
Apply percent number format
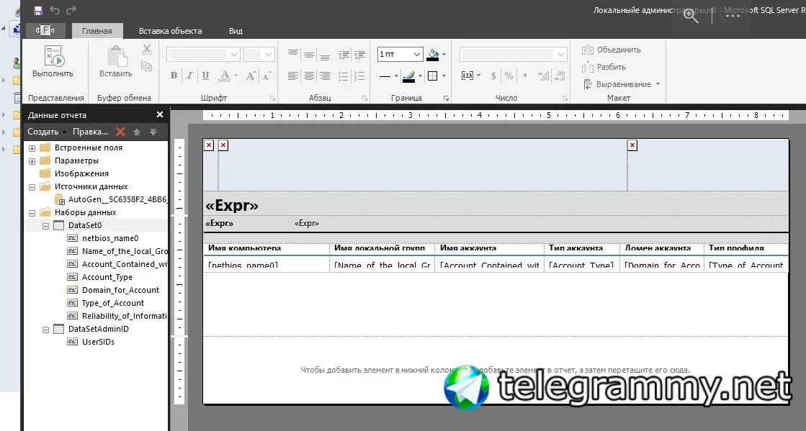pyautogui.click(x=509, y=76)
